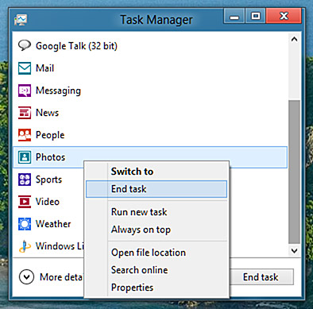Click the Google Talk speech bubble icon

25,45
